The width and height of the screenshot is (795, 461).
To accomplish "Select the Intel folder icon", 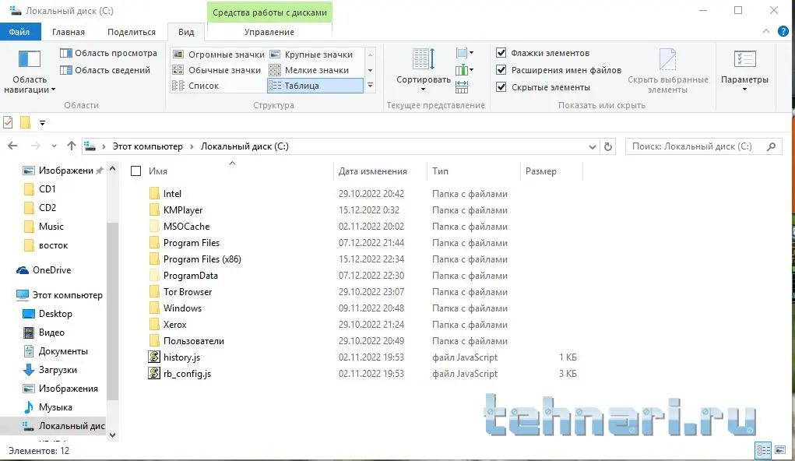I will coord(155,193).
